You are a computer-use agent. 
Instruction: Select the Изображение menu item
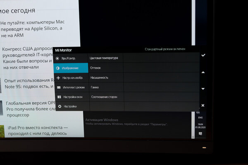pos(71,68)
